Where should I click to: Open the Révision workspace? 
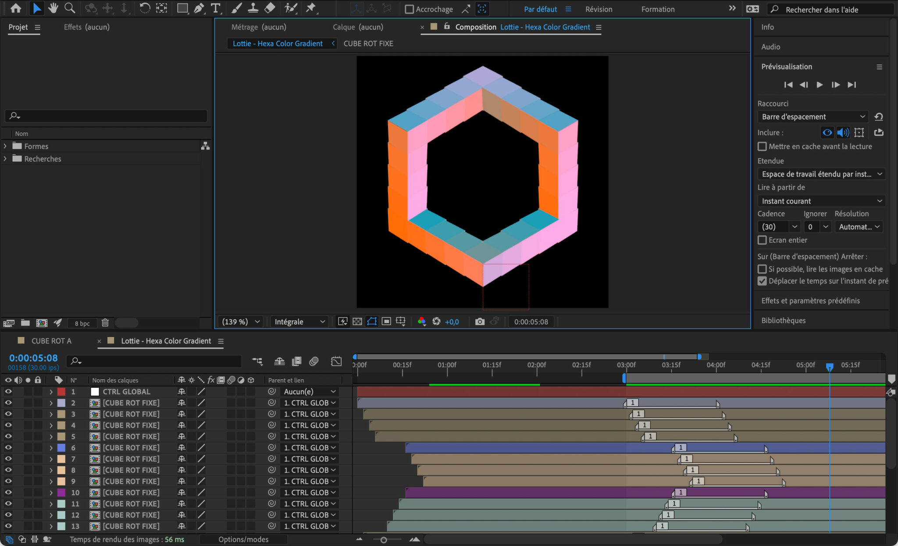pos(599,9)
